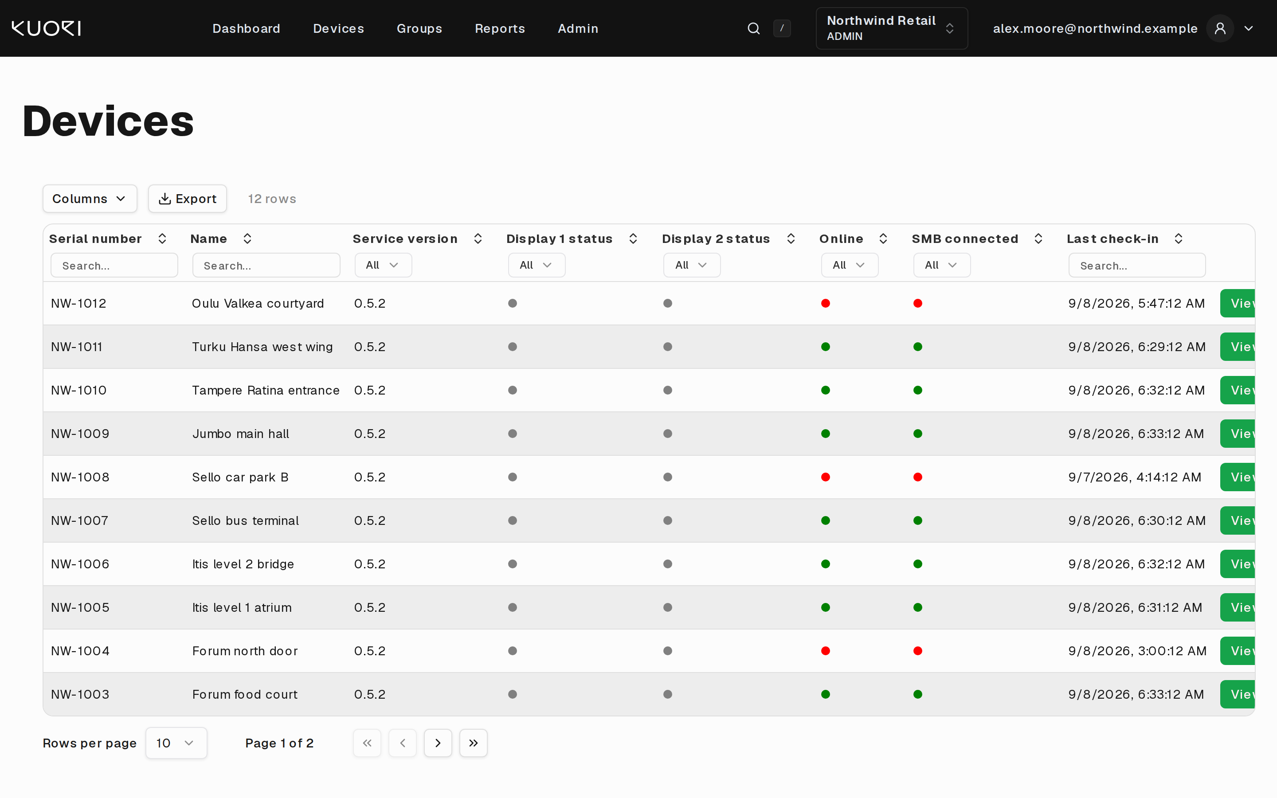Sort by Serial number column
The width and height of the screenshot is (1277, 798).
[x=163, y=239]
